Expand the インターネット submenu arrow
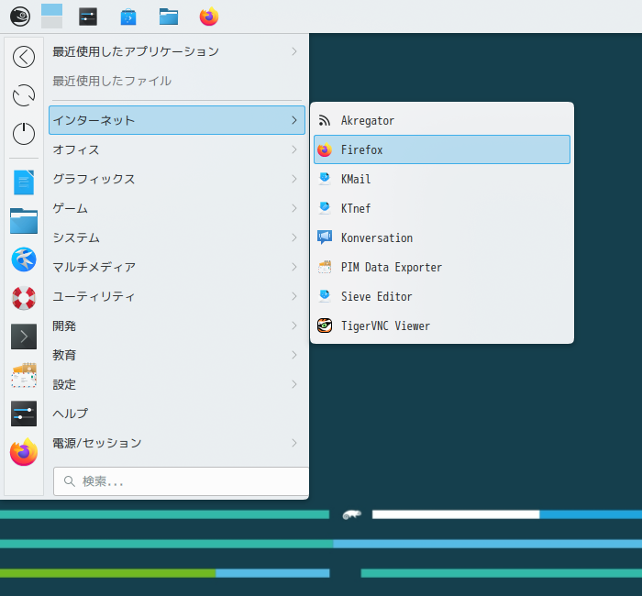 click(294, 120)
